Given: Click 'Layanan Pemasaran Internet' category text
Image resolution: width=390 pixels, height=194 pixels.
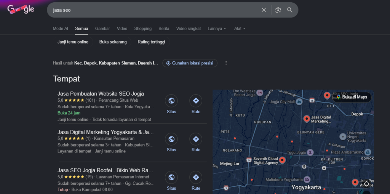Looking at the screenshot, I should click(x=123, y=177).
